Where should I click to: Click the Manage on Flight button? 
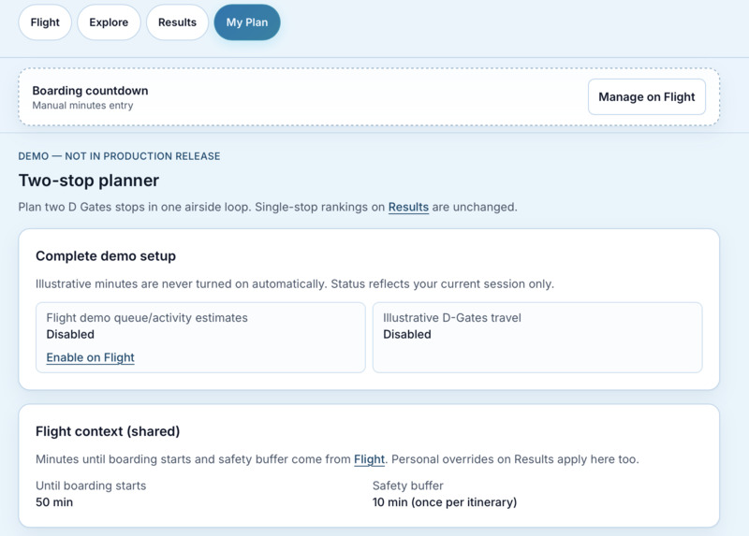pyautogui.click(x=647, y=97)
